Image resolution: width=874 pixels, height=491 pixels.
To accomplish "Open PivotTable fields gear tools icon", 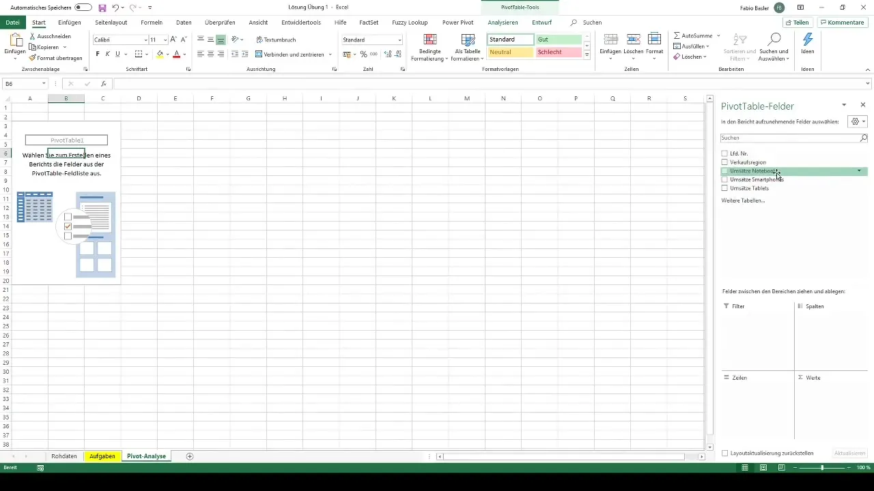I will pyautogui.click(x=857, y=121).
